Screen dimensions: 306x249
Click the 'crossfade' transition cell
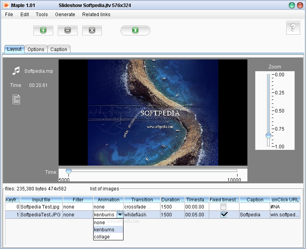[142, 207]
